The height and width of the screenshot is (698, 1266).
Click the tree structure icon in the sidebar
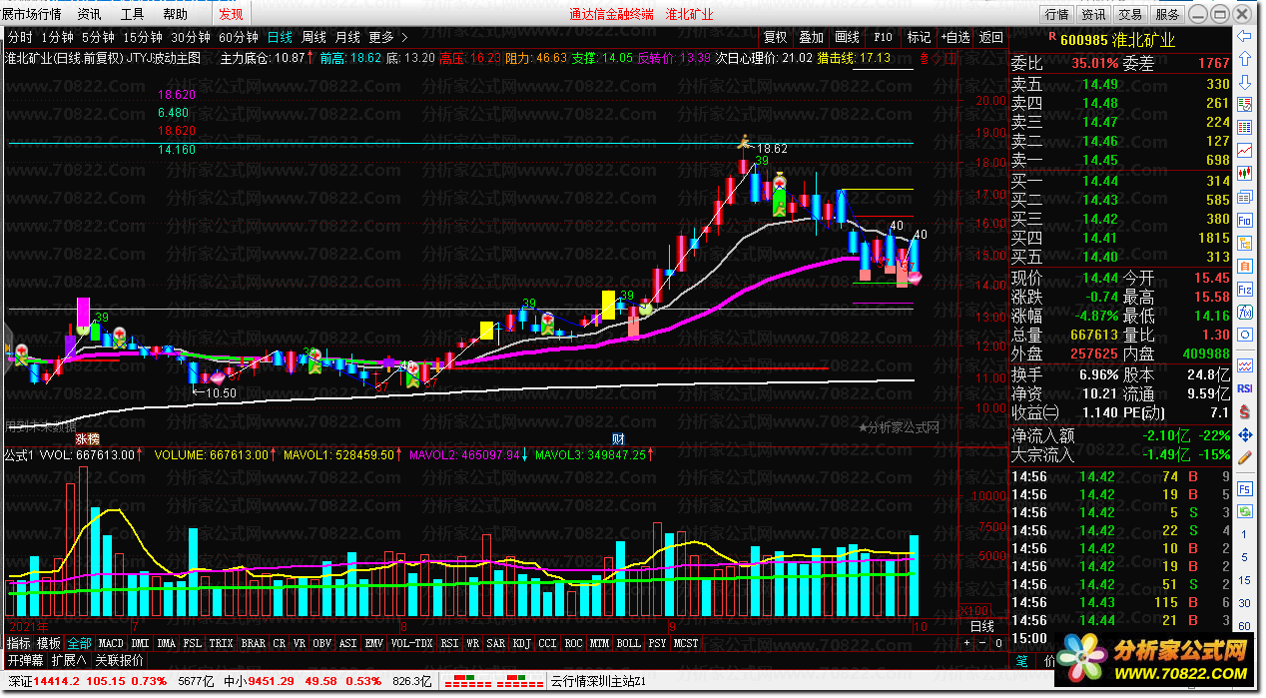1244,243
